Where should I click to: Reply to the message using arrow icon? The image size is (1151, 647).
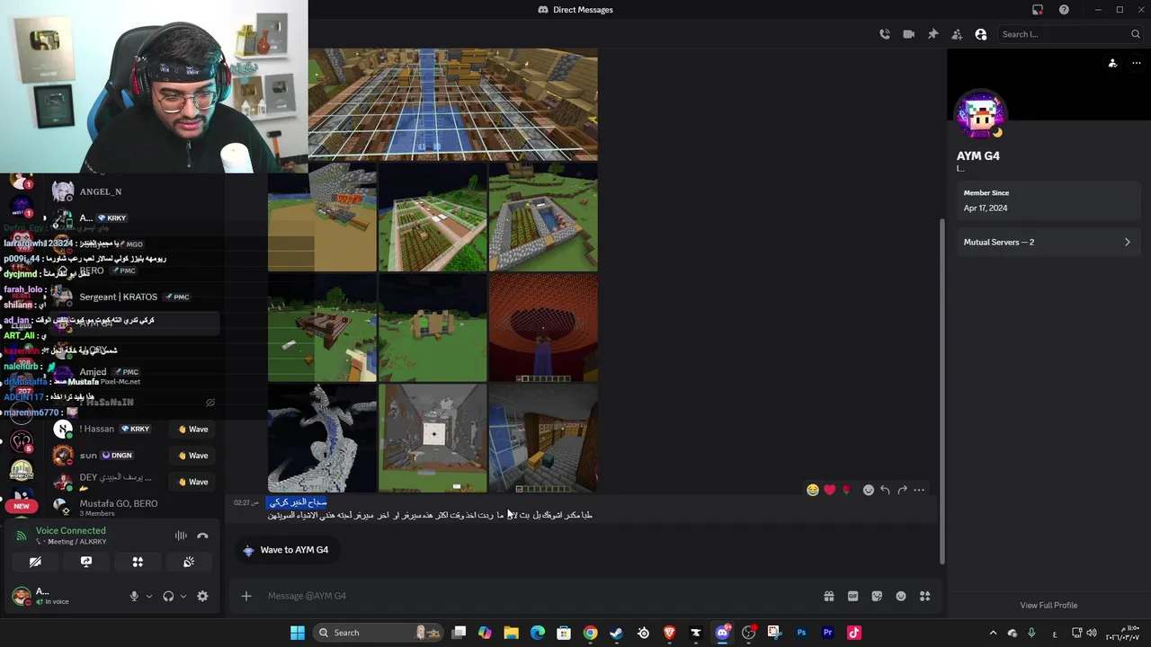885,490
